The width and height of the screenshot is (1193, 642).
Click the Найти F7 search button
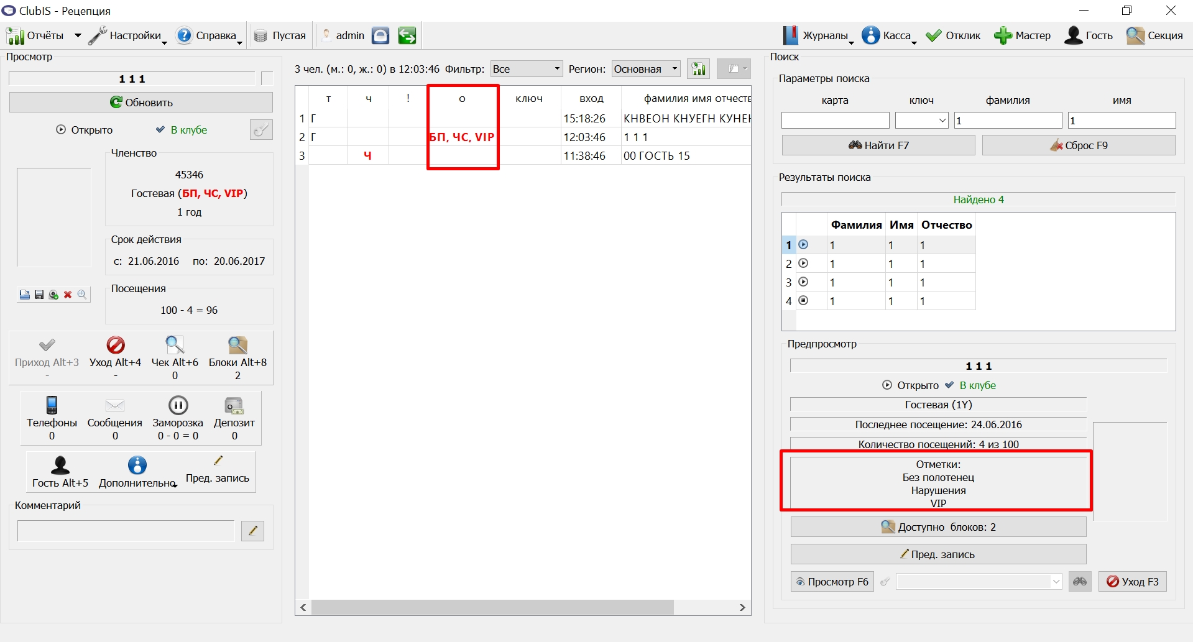[x=878, y=145]
